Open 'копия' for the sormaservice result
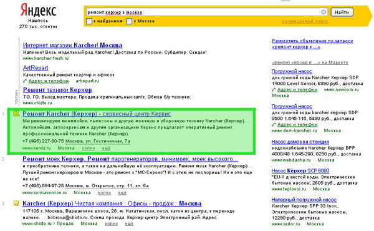 click(105, 192)
